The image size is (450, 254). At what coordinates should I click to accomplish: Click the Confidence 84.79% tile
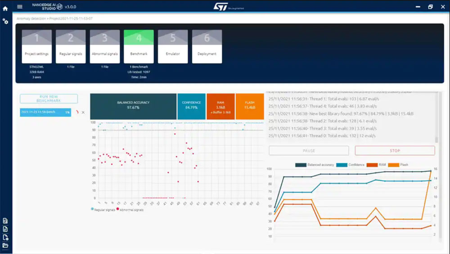pos(191,107)
